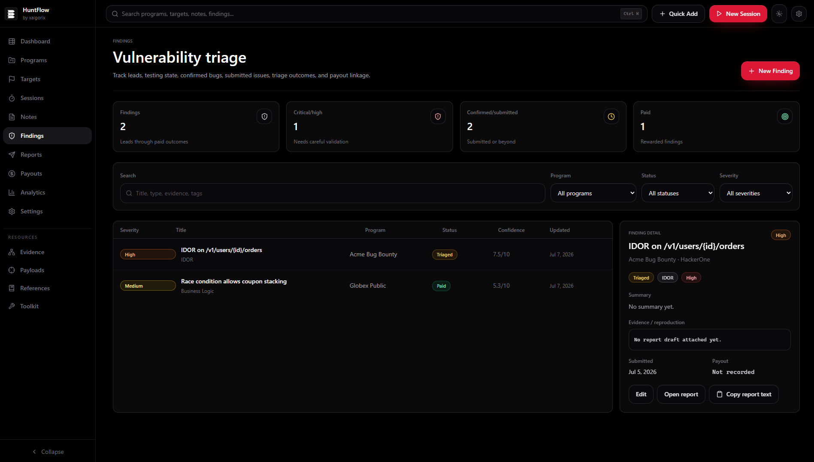Click the High severity badge in table
814x462 pixels.
(148, 255)
